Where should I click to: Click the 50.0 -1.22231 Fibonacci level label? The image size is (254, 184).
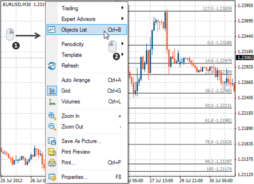pyautogui.click(x=219, y=105)
